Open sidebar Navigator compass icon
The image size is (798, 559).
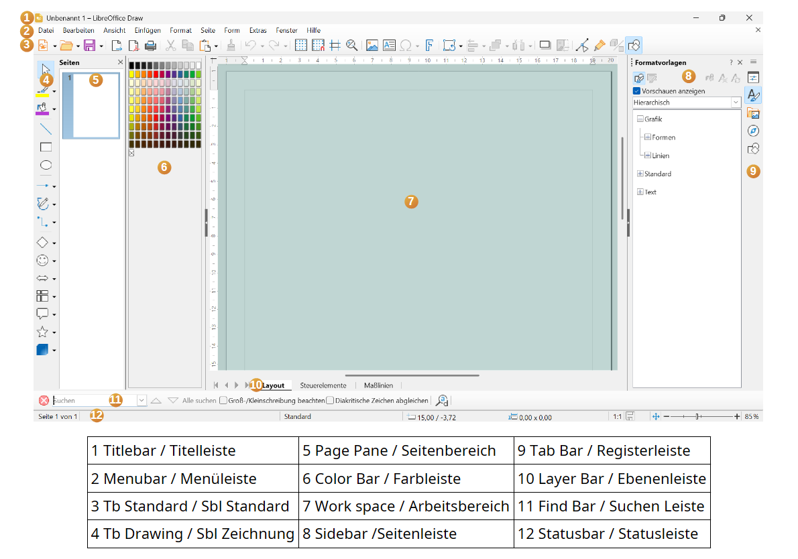tap(753, 131)
